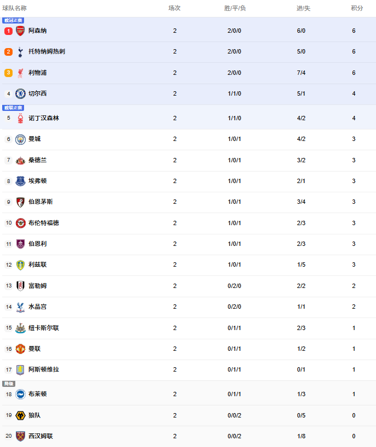Image resolution: width=376 pixels, height=447 pixels.
Task: Click the 积分 column header
Action: [x=357, y=8]
